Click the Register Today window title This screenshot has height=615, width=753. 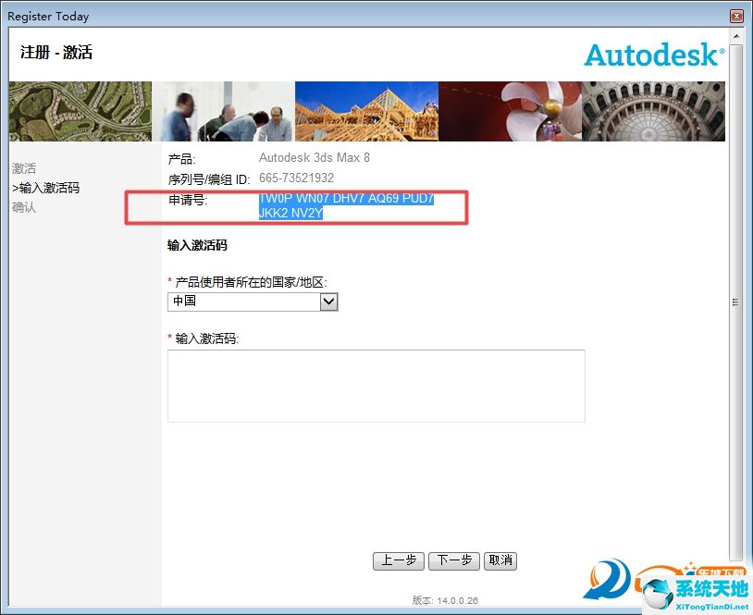48,17
